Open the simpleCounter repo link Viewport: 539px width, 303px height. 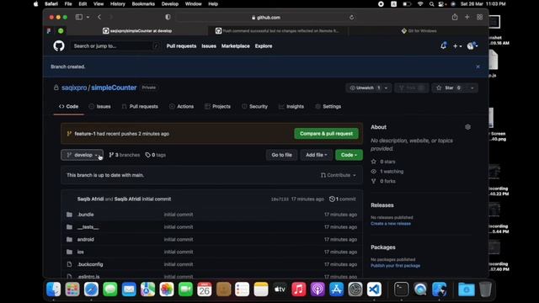pos(114,88)
